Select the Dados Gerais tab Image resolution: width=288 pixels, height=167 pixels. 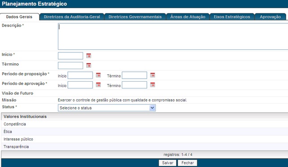click(19, 17)
